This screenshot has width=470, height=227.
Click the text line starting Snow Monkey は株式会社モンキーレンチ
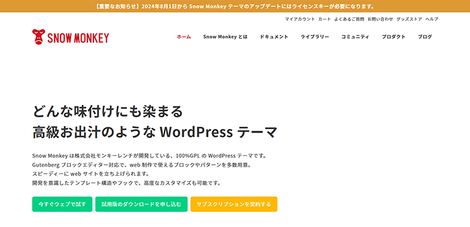click(149, 156)
